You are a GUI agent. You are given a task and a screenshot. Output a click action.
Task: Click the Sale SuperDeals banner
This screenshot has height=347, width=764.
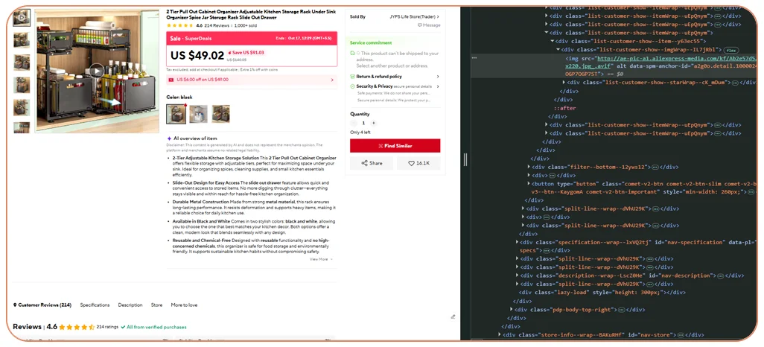coord(252,38)
